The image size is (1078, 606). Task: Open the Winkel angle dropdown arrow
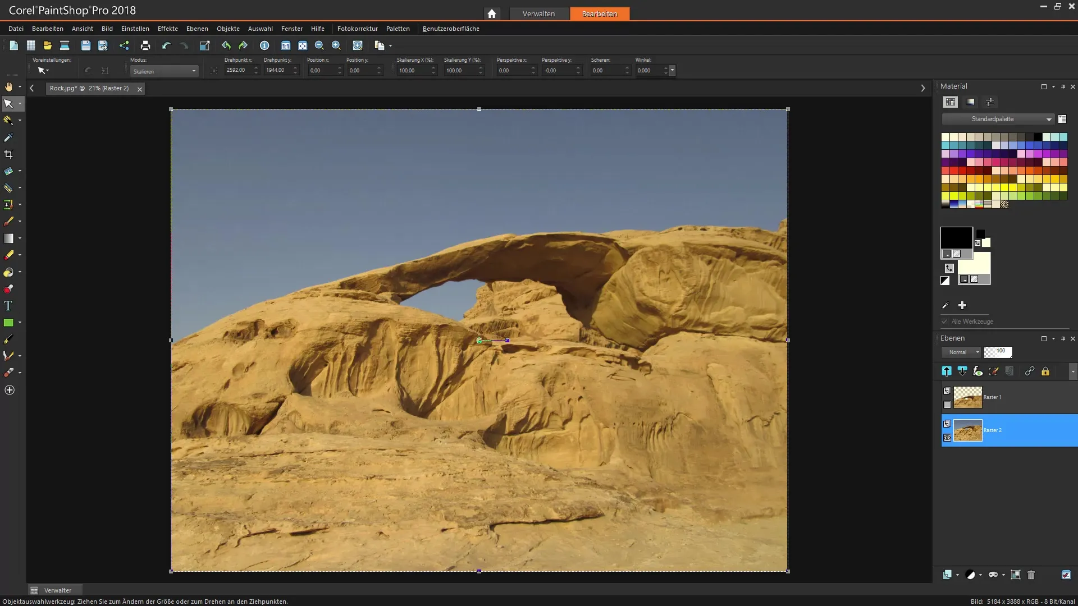(672, 70)
